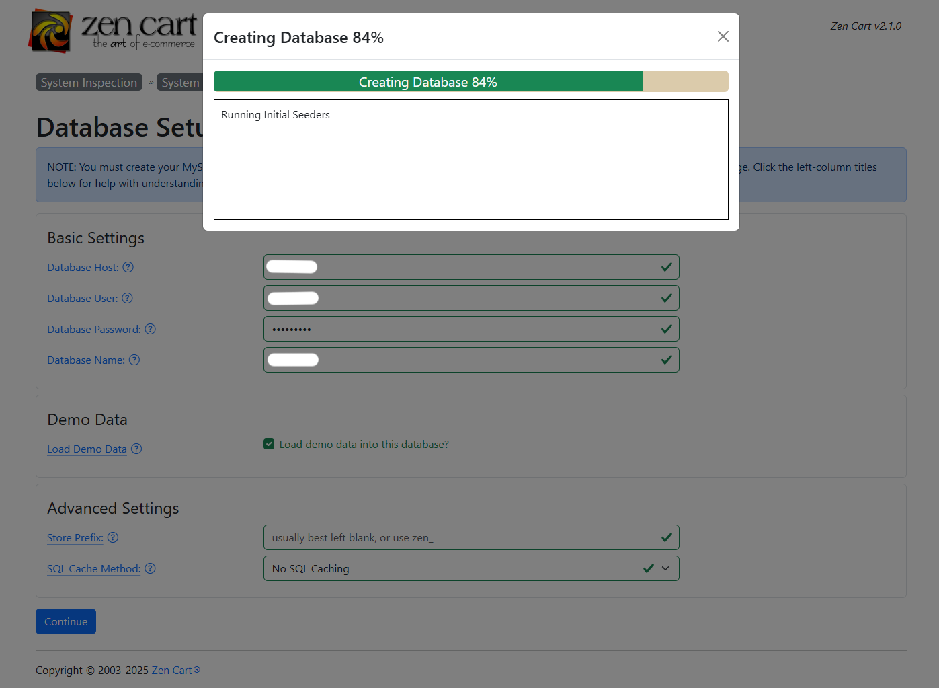
Task: Select the Database Password input field
Action: (471, 329)
